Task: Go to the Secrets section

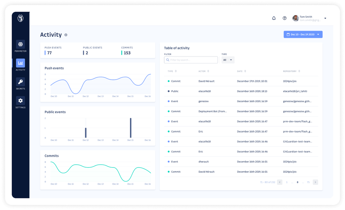Action: pos(20,85)
